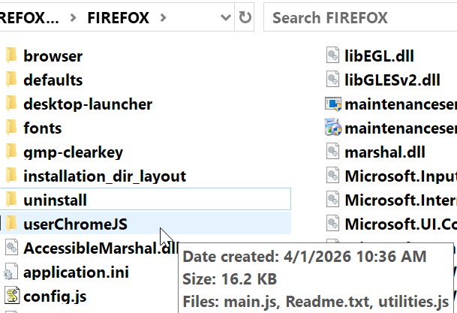Click the libEGL.dll file icon
The width and height of the screenshot is (457, 313).
334,56
